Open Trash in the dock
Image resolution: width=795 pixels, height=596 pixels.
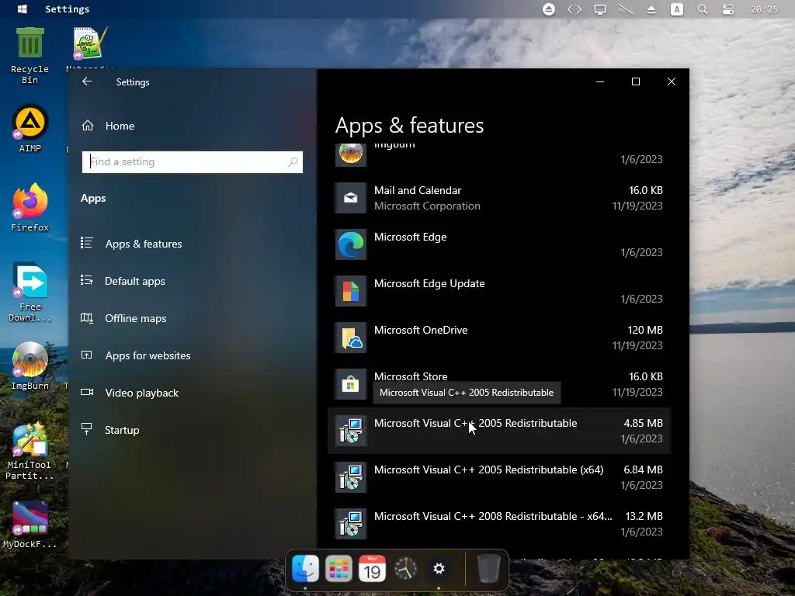(x=489, y=569)
